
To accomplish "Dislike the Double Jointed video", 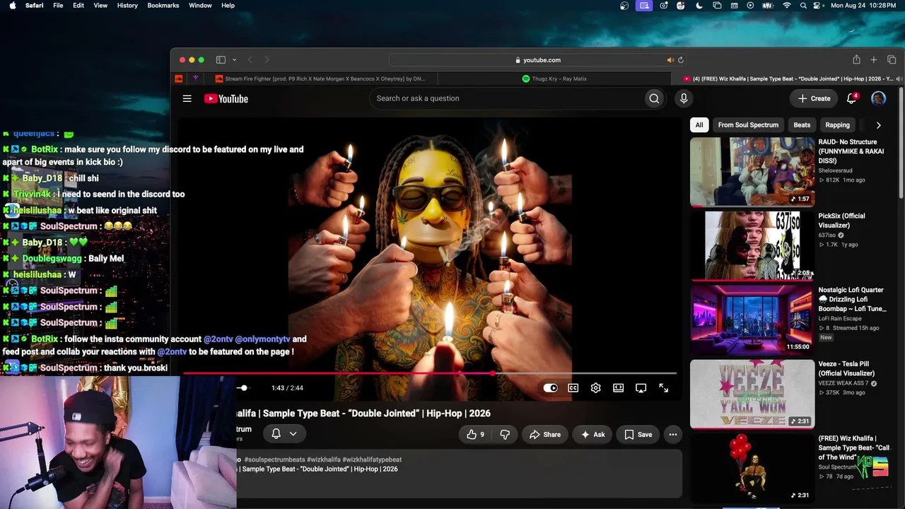I will pos(505,435).
